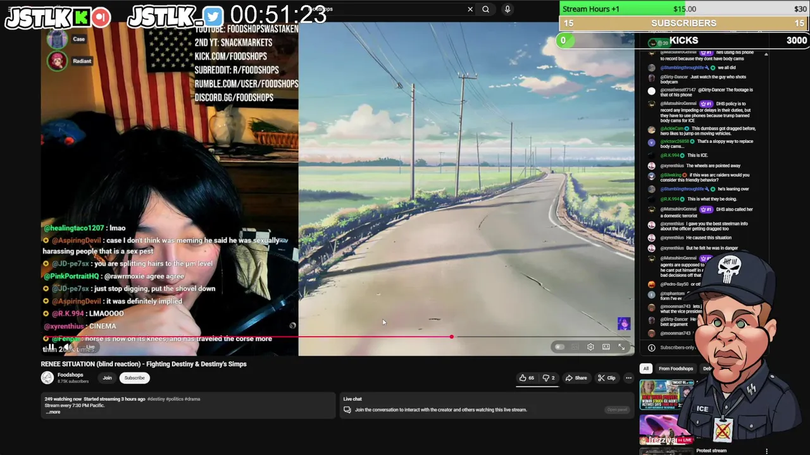Click @Stumblingthroughlife 'we all did' chat message
Viewport: 810px width, 455px height.
698,68
